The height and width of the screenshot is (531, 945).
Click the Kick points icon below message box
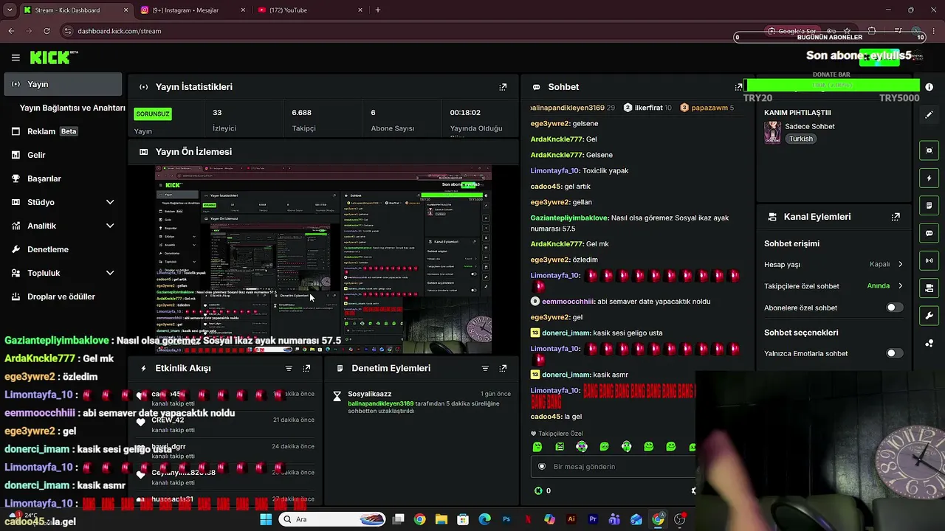click(538, 490)
